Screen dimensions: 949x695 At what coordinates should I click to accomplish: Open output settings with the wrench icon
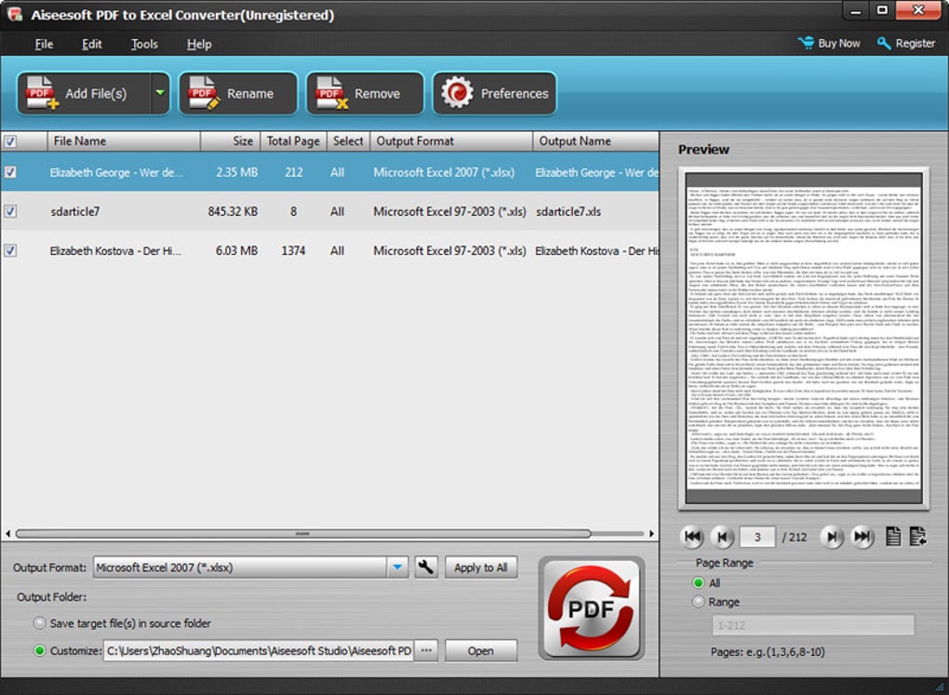[x=426, y=568]
